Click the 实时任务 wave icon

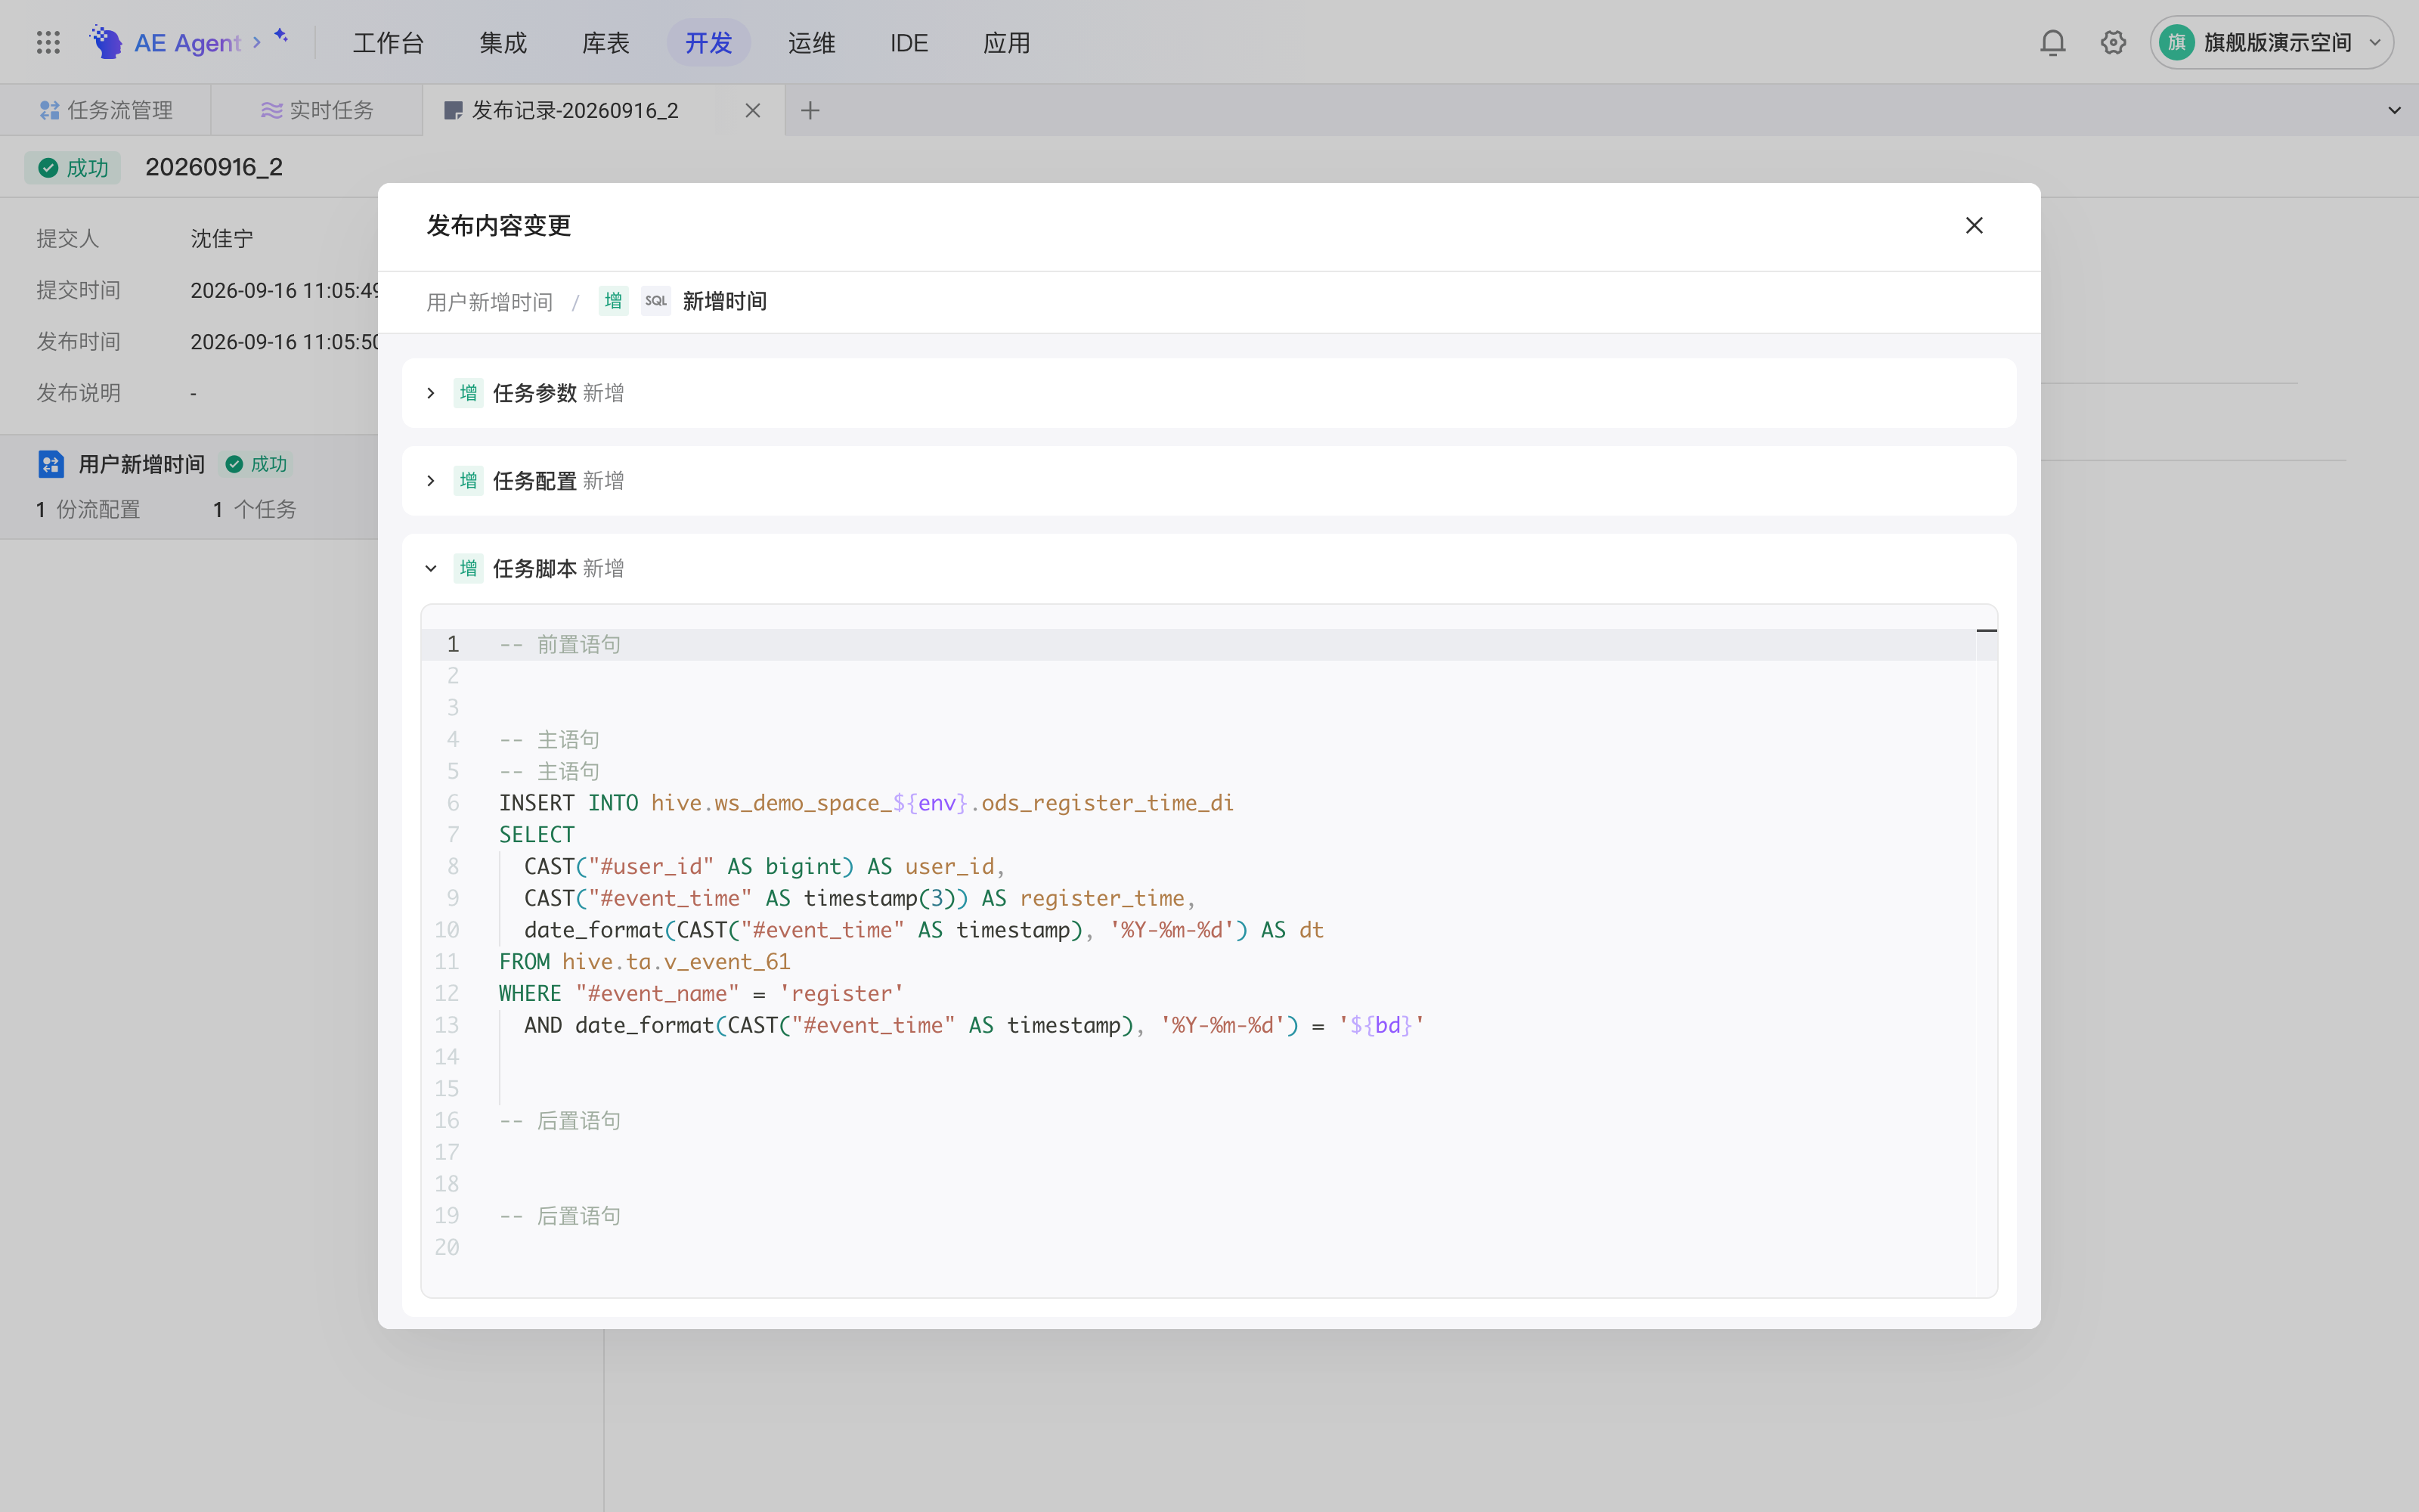(271, 110)
